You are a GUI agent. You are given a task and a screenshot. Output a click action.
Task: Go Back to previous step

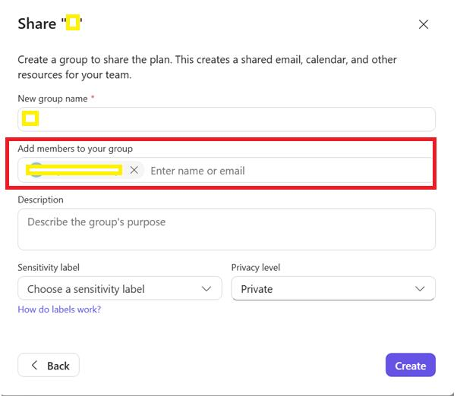coord(49,365)
